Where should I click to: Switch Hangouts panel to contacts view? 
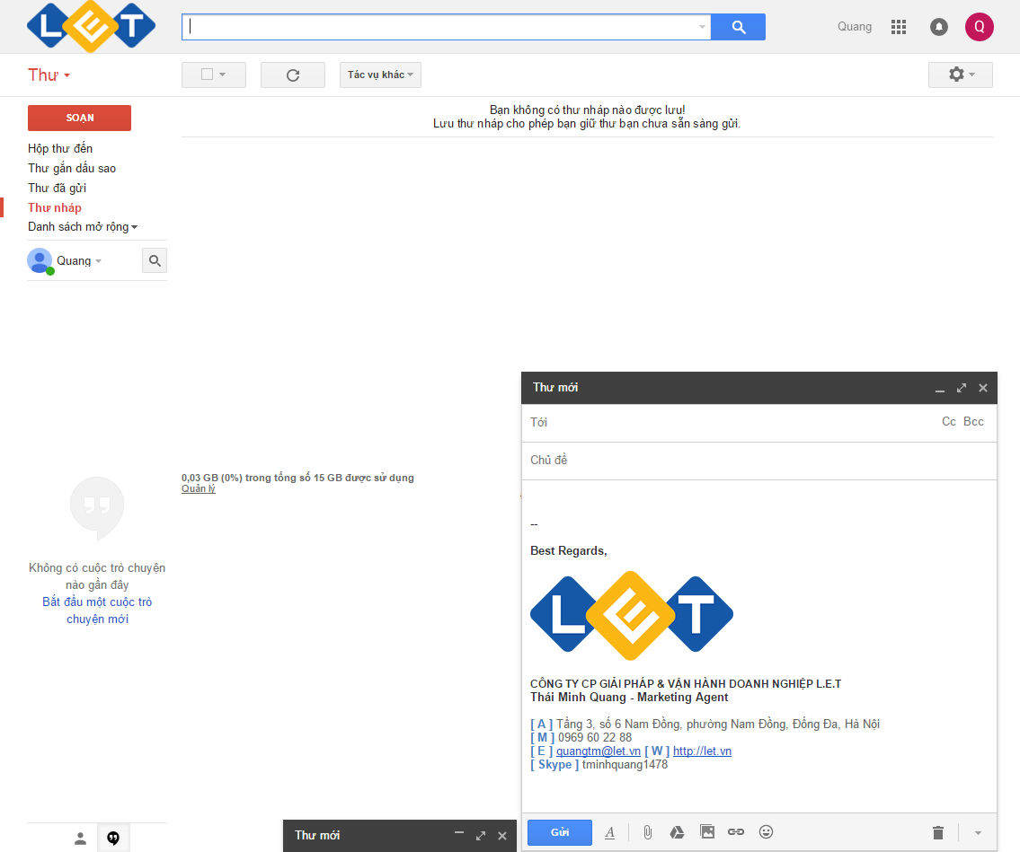80,837
